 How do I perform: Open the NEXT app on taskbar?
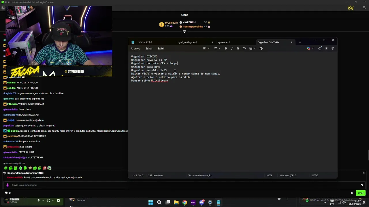click(x=193, y=202)
